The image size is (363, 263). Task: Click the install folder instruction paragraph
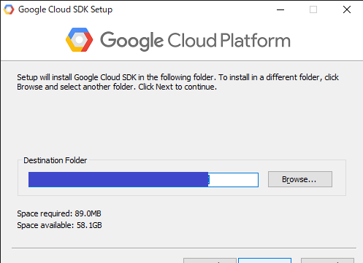click(177, 82)
